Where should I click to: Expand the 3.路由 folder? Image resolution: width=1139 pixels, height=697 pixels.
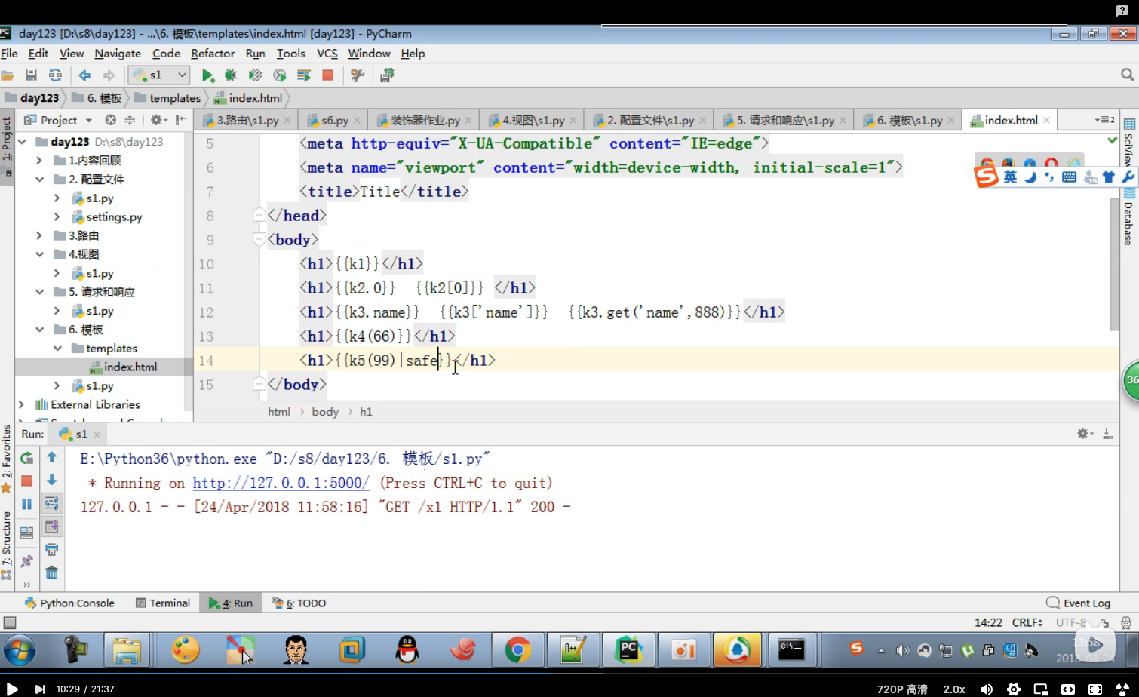click(39, 235)
